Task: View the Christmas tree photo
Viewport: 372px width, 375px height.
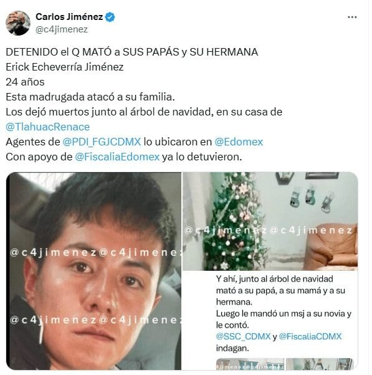Action: (x=270, y=222)
